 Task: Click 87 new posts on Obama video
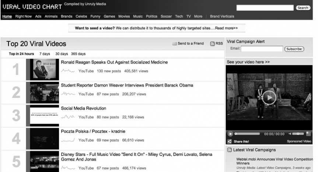coord(108,94)
